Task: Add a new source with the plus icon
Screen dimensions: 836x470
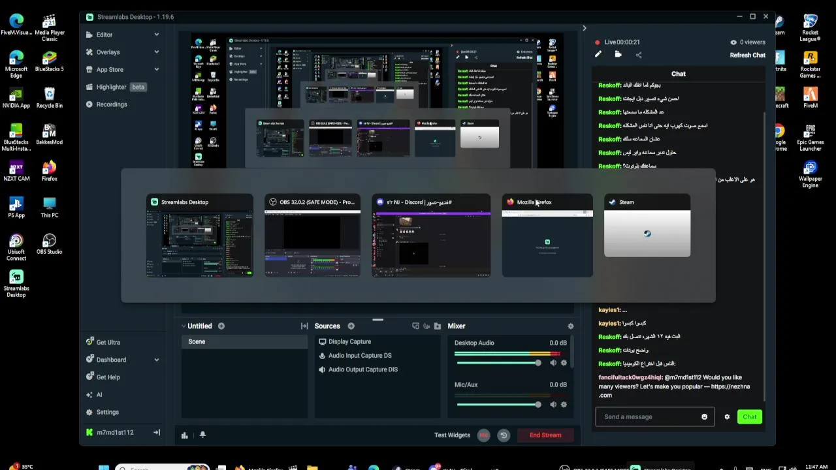Action: 351,326
